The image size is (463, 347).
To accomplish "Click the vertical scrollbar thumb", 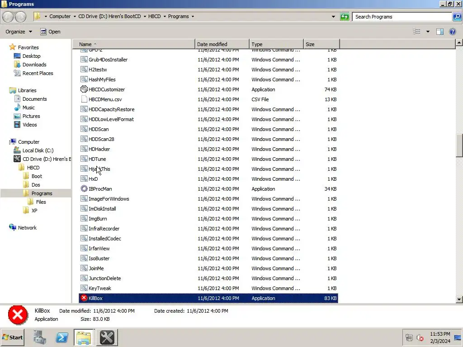I will click(459, 146).
